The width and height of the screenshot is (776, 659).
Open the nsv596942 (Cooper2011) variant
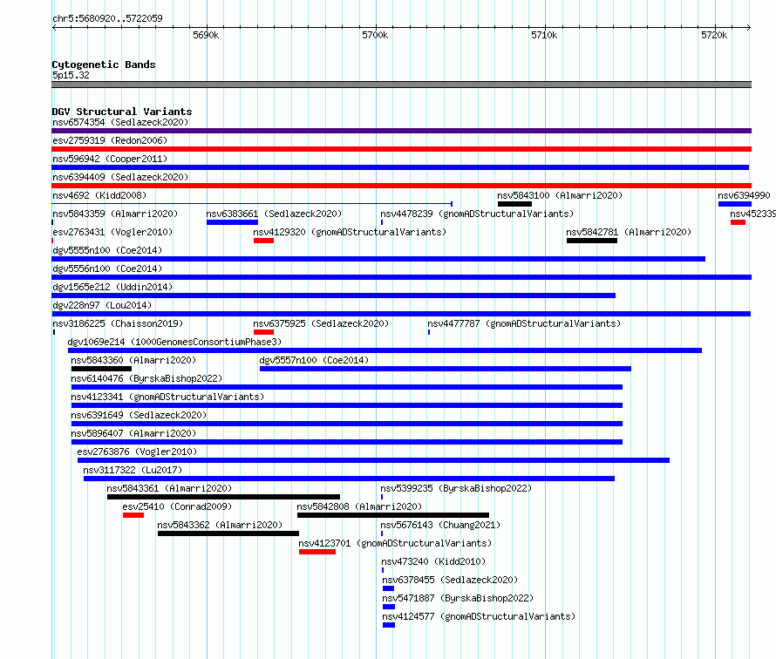point(400,167)
